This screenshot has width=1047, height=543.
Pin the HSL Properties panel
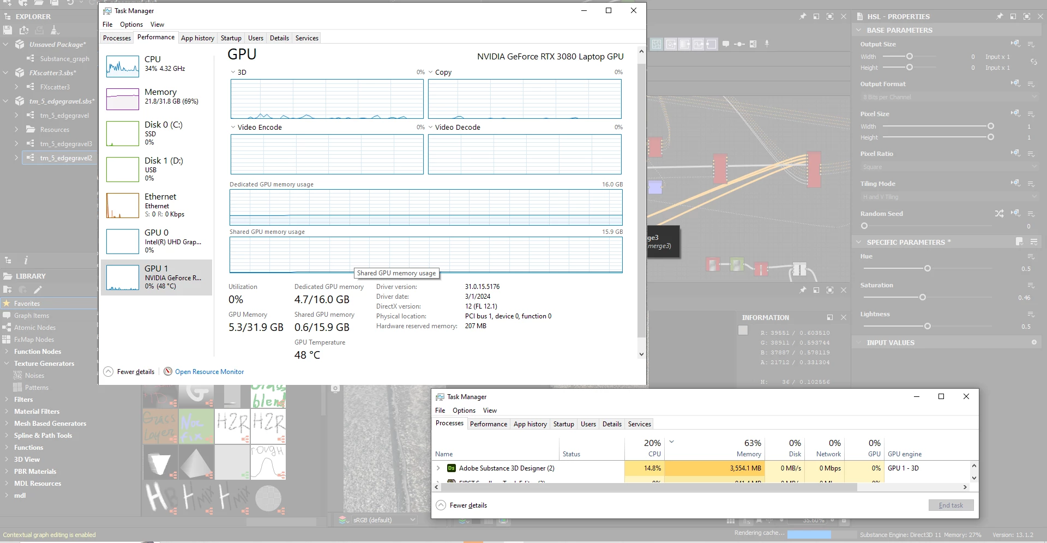coord(1000,16)
